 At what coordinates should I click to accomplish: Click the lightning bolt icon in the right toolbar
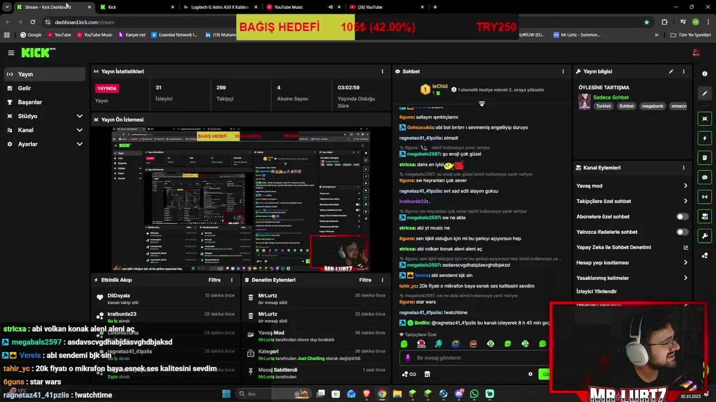(705, 138)
